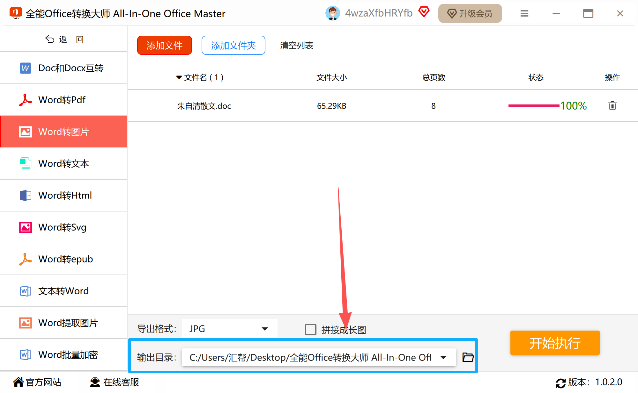
Task: Open output folder browse icon
Action: (x=468, y=357)
